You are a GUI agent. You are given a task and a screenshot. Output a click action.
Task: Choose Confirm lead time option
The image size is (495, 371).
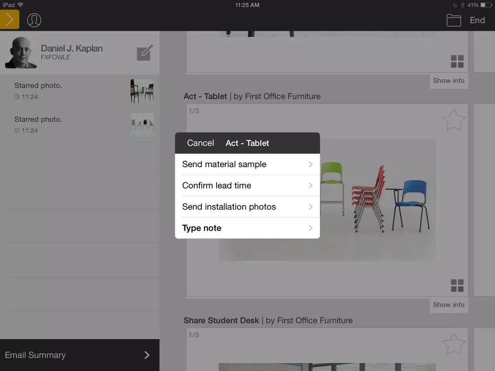point(247,185)
